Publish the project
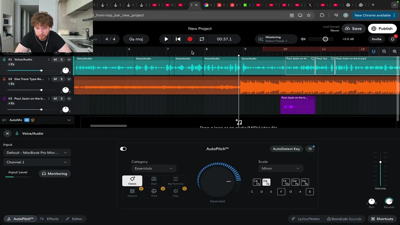The image size is (400, 225). point(382,28)
